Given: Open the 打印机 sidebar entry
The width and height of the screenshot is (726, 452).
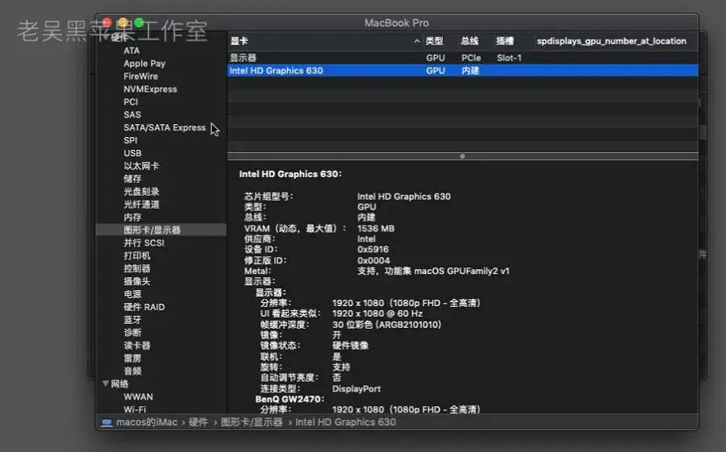Looking at the screenshot, I should (x=136, y=255).
